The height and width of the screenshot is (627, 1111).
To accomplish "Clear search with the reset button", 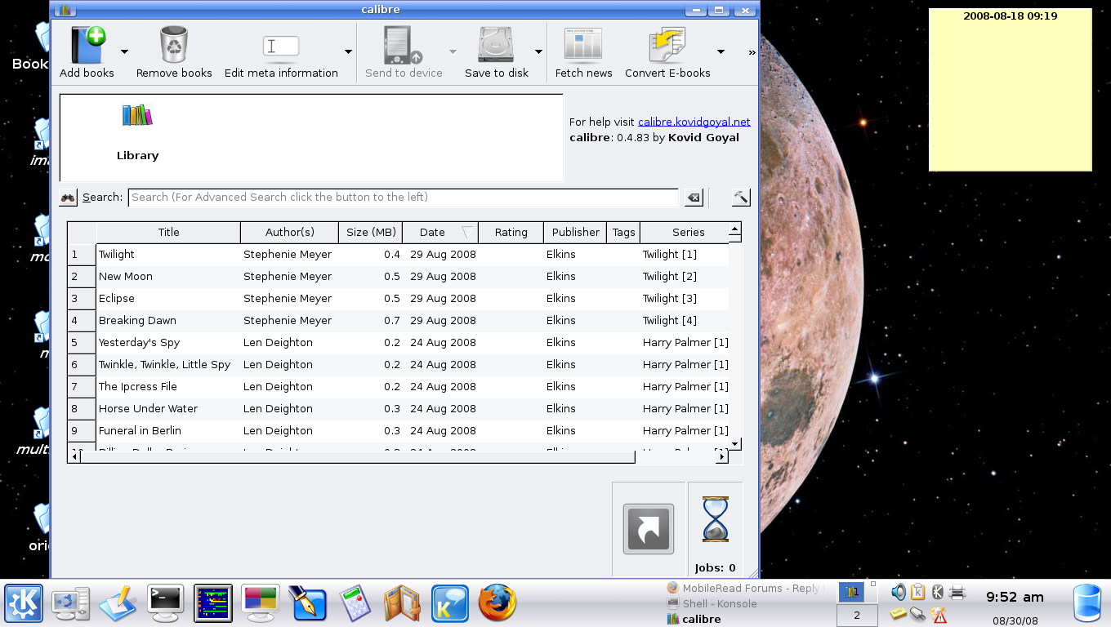I will (x=693, y=198).
